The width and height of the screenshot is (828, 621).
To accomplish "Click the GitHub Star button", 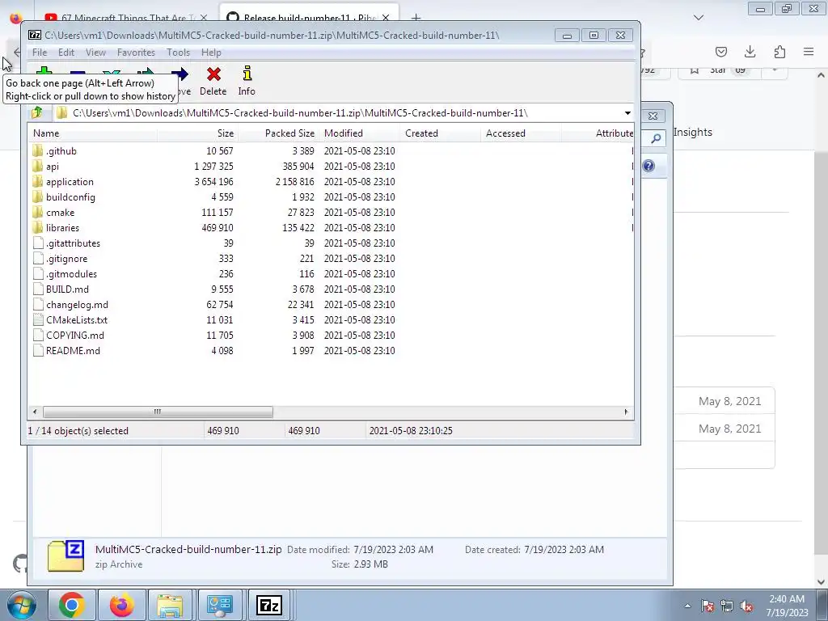I will [x=720, y=71].
